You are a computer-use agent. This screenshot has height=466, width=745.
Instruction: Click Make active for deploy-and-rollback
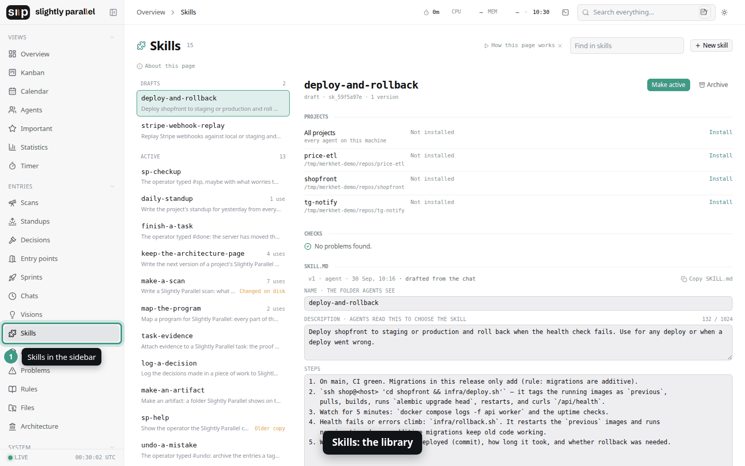pyautogui.click(x=668, y=85)
